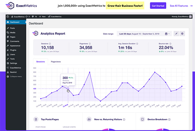The width and height of the screenshot is (195, 131).
Task: Open the comments bubble showing 19
Action: click(x=34, y=16)
